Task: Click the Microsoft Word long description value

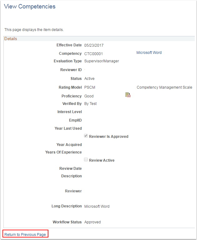Action: click(x=97, y=206)
